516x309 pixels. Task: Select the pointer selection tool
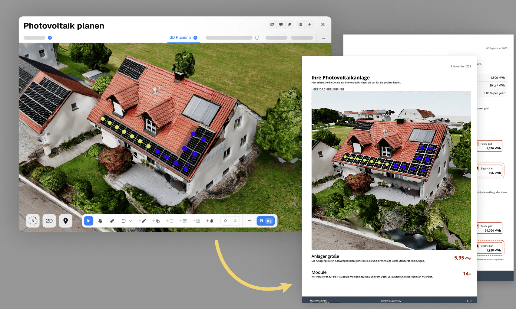tap(88, 221)
